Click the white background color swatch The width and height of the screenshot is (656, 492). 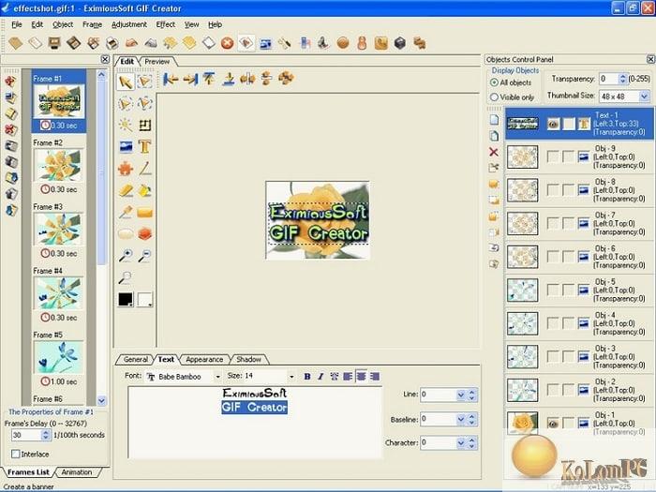pyautogui.click(x=144, y=299)
